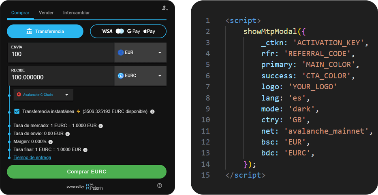This screenshot has width=378, height=195.
Task: Click info icon after EURC disponible
Action: 152,111
